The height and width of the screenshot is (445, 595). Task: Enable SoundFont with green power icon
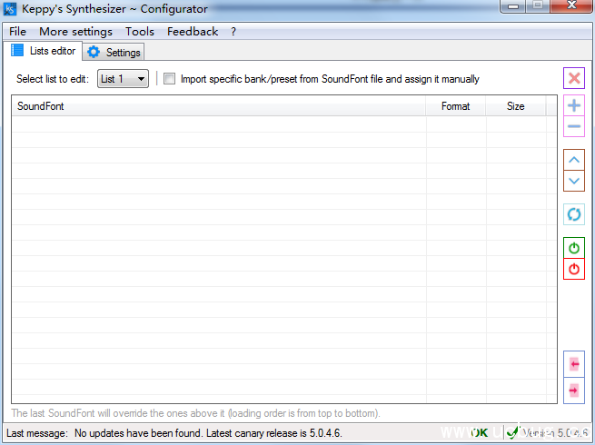[574, 248]
